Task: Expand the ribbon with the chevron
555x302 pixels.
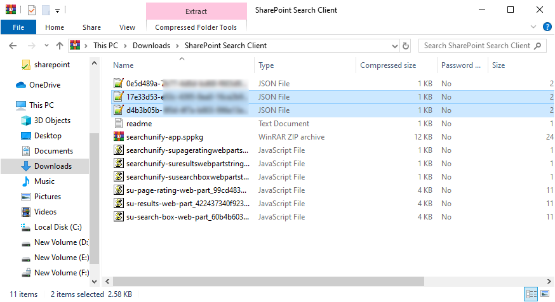Action: pos(533,27)
